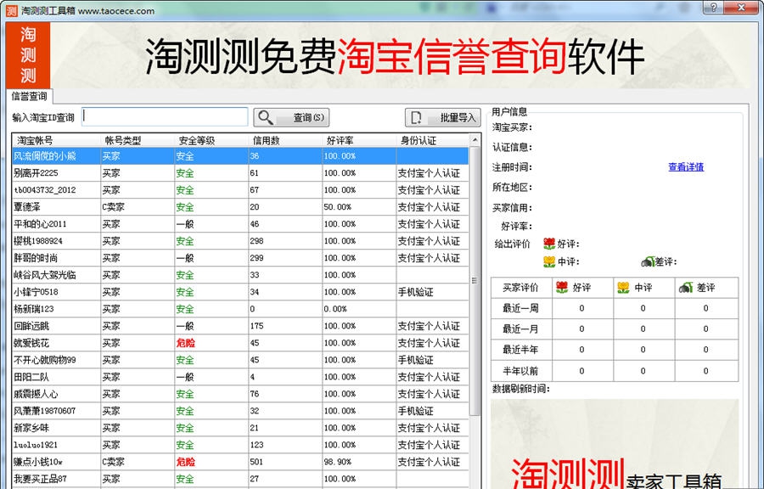764x489 pixels.
Task: Open the title bar help question mark
Action: [x=713, y=8]
